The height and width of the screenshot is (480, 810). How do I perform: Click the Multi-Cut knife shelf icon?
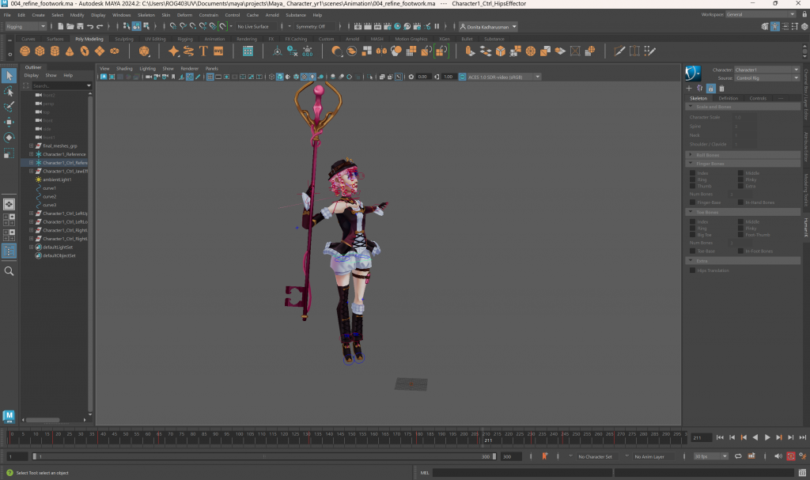click(619, 51)
